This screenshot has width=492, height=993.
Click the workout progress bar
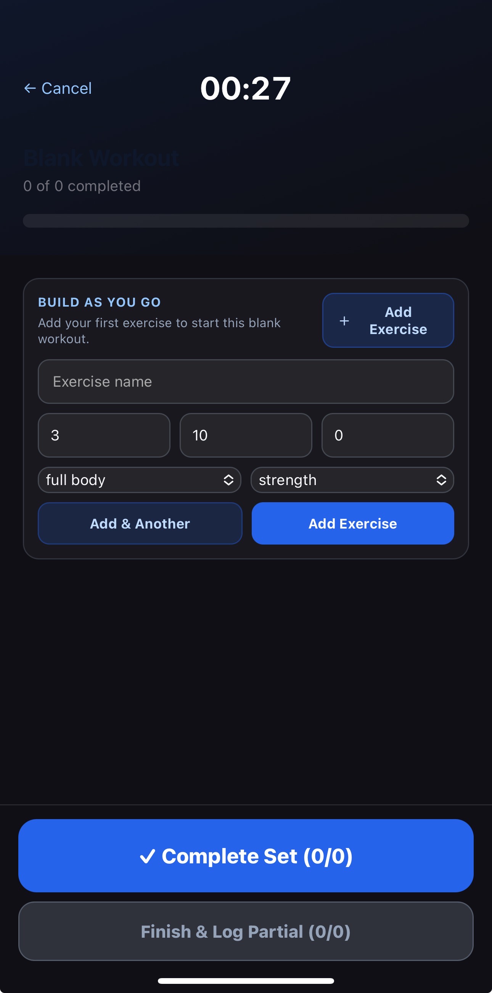tap(246, 220)
